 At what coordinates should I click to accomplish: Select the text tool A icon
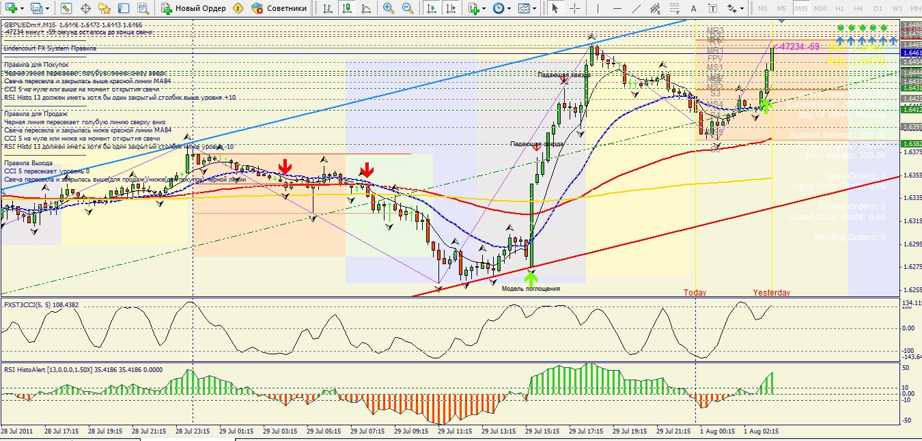(x=693, y=8)
